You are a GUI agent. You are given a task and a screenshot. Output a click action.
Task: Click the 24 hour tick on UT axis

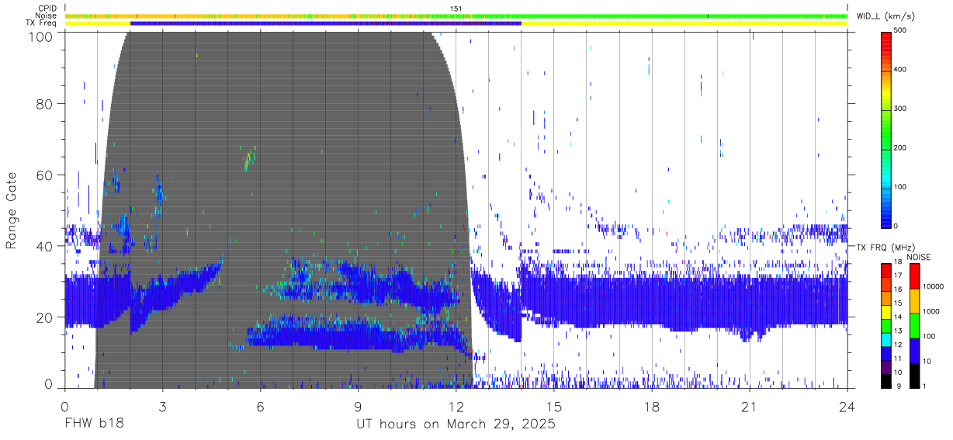coord(847,407)
